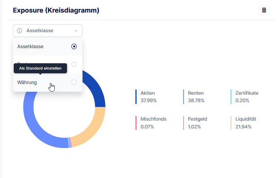Screen dimensions: 279x178
Task: Collapse the dropdown using the chevron arrow
Action: point(76,31)
